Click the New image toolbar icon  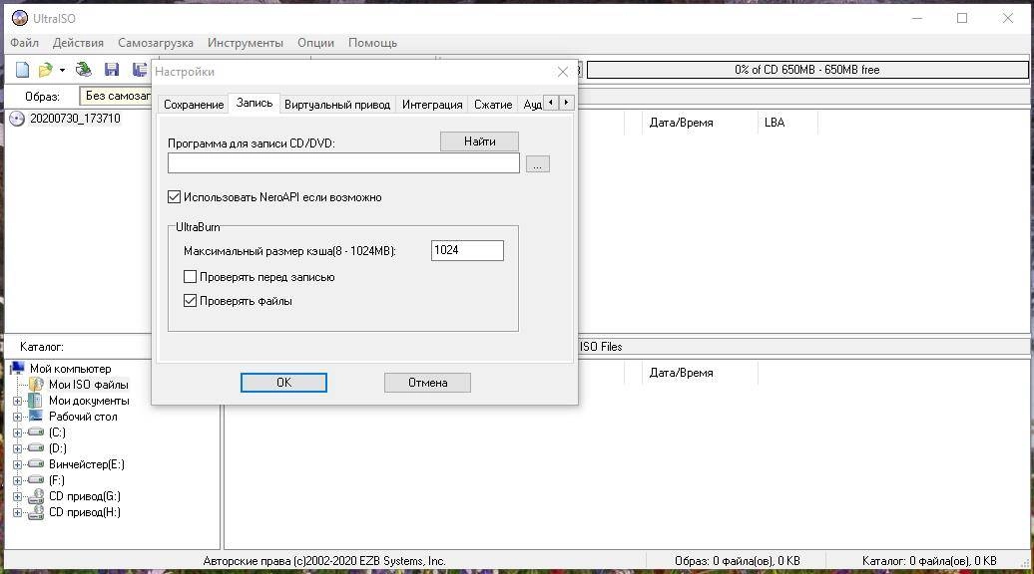22,70
